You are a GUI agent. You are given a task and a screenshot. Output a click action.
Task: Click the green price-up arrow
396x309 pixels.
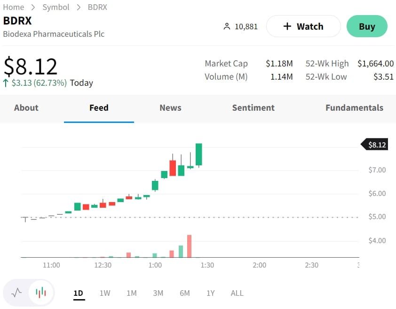[6, 83]
